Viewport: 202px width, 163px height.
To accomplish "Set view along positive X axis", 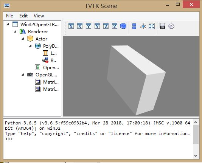I will coord(71,26).
